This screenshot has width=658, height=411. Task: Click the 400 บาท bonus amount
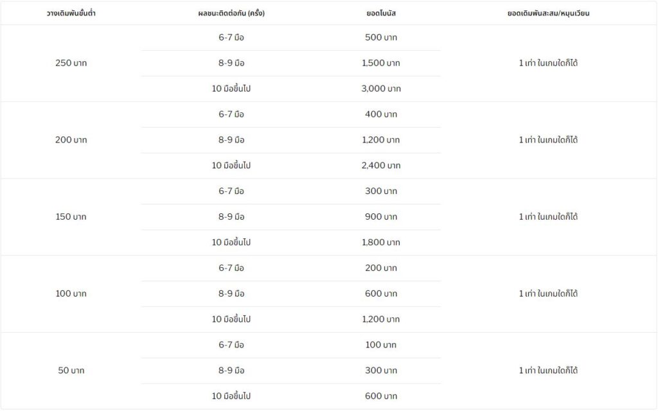point(380,114)
